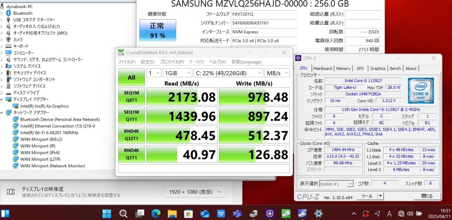Expand the Bluetooth node in Device Manager
The width and height of the screenshot is (452, 220).
tap(2, 13)
